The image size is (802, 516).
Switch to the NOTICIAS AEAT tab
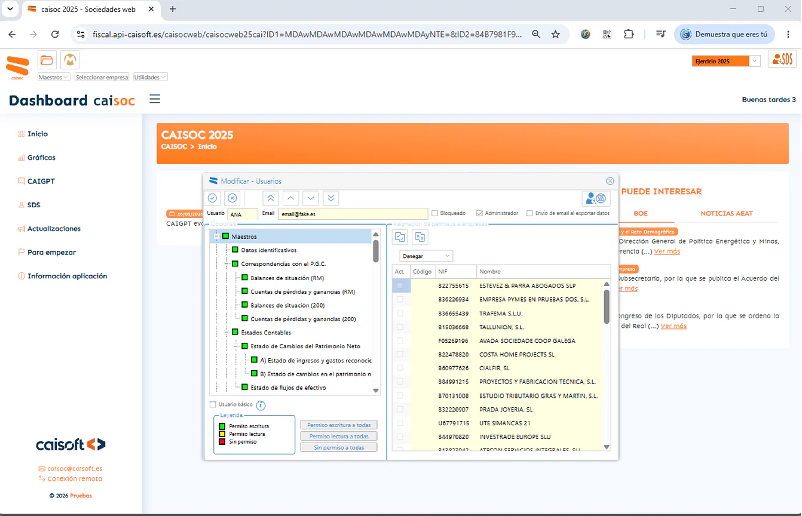click(x=727, y=213)
